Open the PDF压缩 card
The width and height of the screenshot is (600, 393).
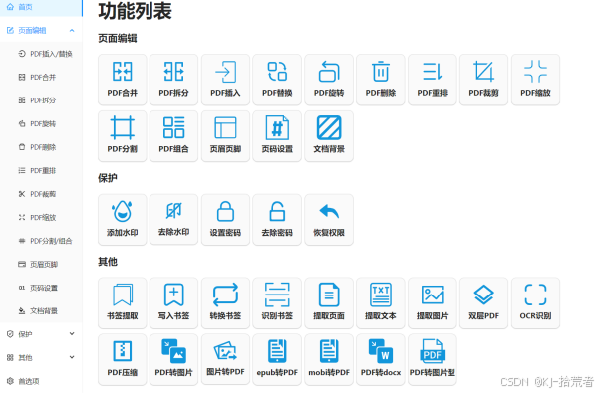[122, 359]
